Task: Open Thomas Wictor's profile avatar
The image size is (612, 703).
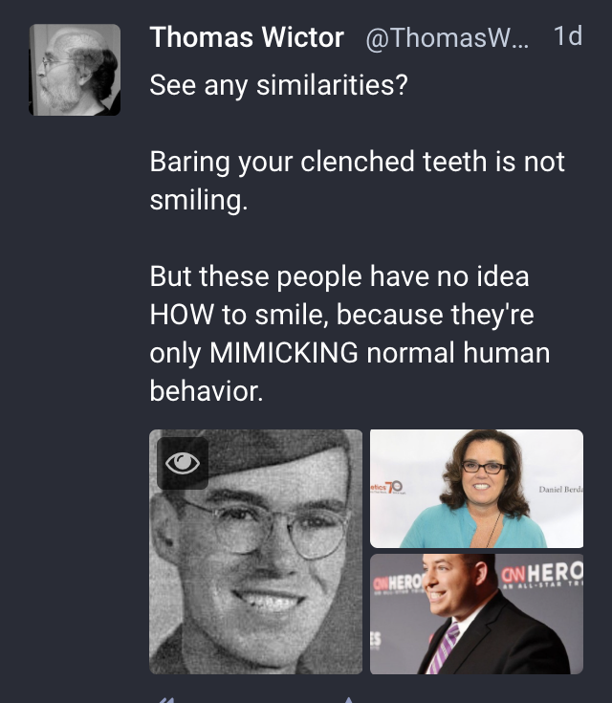Action: click(x=75, y=70)
